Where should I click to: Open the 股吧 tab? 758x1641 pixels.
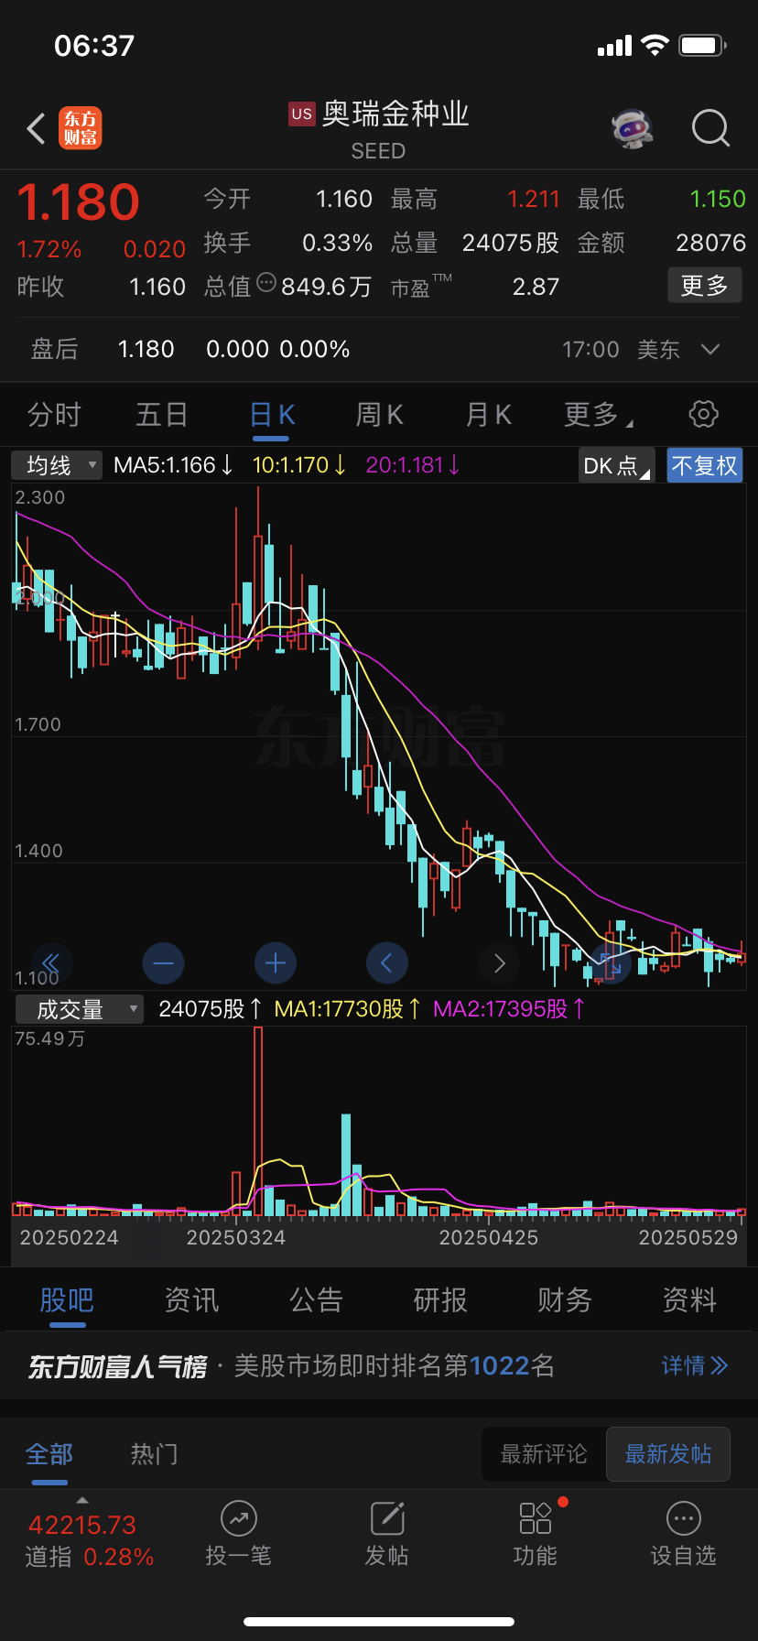click(67, 1299)
